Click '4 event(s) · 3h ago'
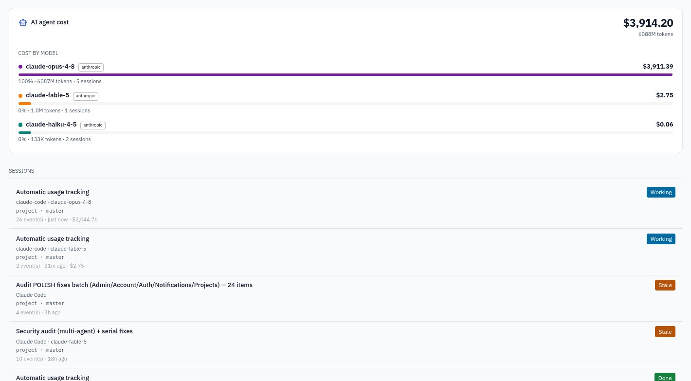Image resolution: width=691 pixels, height=381 pixels. pos(38,313)
